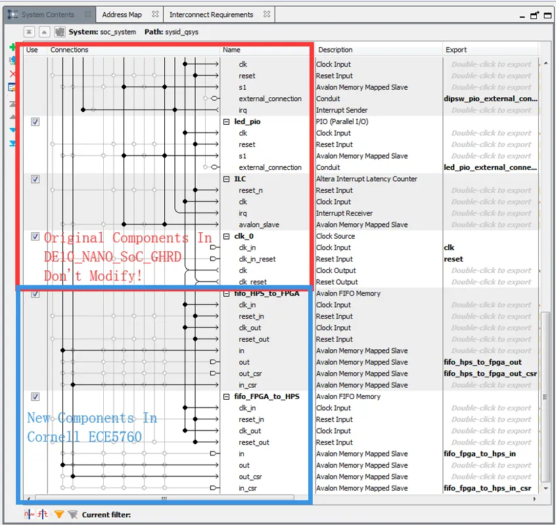Screen dimensions: 556x525
Task: Detach the panel with the undock icon
Action: [534, 15]
